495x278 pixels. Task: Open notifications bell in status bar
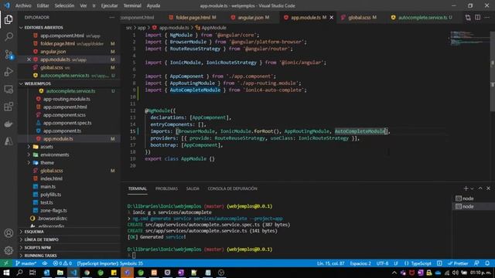pos(487,263)
